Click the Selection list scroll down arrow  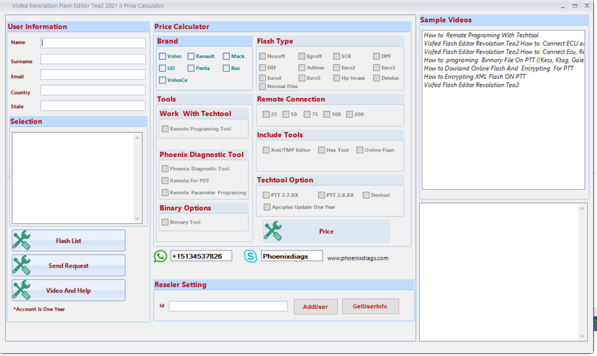137,218
